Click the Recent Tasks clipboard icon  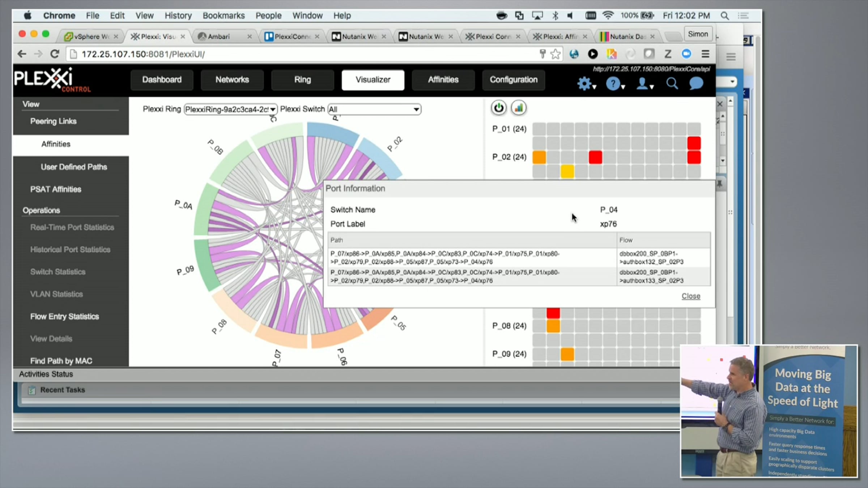[x=32, y=390]
